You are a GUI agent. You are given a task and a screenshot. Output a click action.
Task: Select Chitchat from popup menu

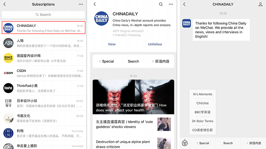tap(202, 103)
